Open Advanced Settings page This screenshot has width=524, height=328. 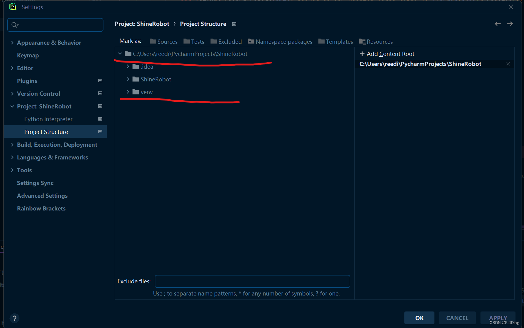pyautogui.click(x=42, y=196)
